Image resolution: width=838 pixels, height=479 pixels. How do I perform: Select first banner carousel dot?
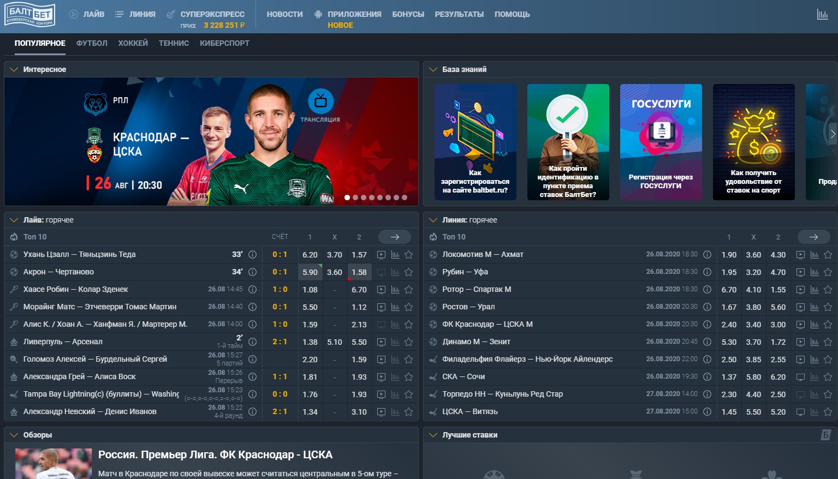tap(347, 197)
